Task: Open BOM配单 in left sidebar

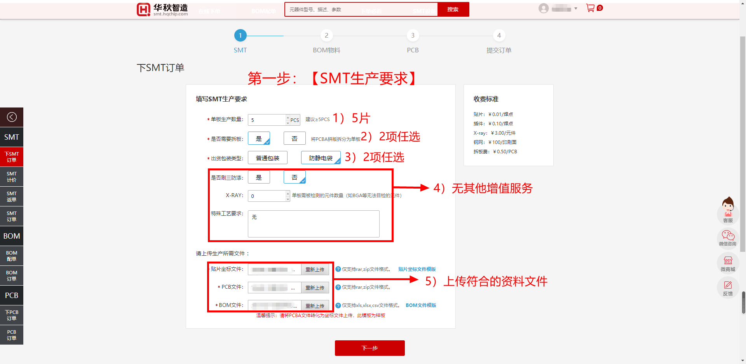Action: point(12,256)
